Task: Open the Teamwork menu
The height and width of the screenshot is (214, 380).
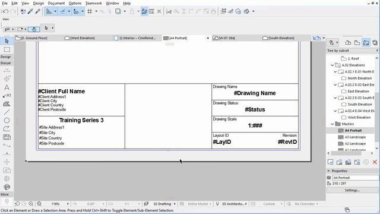Action: (94, 3)
